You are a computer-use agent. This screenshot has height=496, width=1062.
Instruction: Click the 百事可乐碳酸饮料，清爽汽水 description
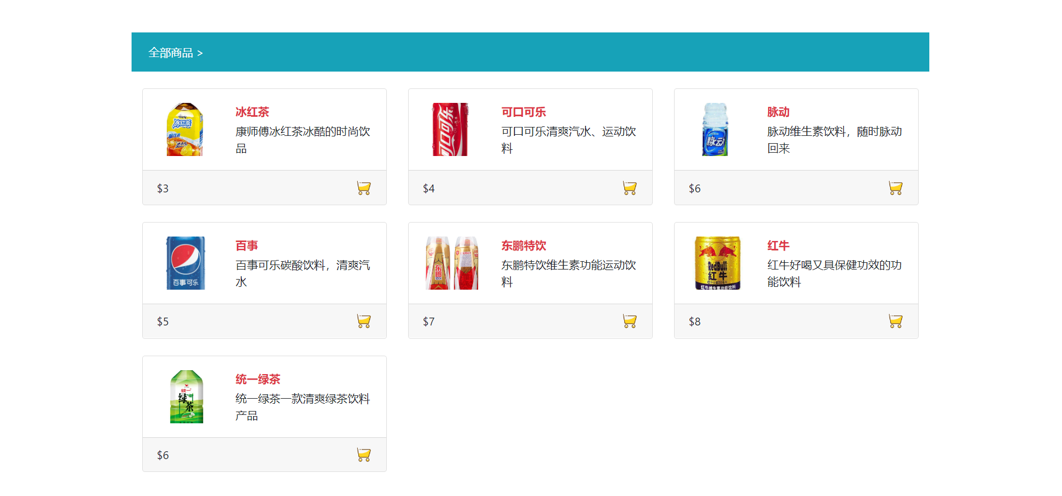pos(303,273)
